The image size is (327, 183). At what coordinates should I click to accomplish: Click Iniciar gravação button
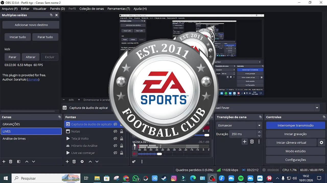pyautogui.click(x=295, y=134)
